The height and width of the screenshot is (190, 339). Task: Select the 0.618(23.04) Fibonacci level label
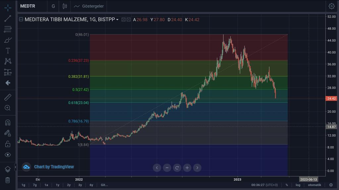click(x=78, y=103)
